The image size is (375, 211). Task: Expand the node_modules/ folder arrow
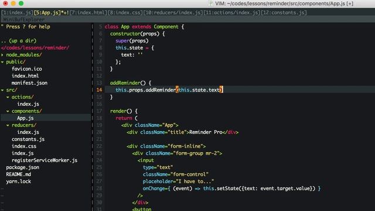(x=2, y=55)
